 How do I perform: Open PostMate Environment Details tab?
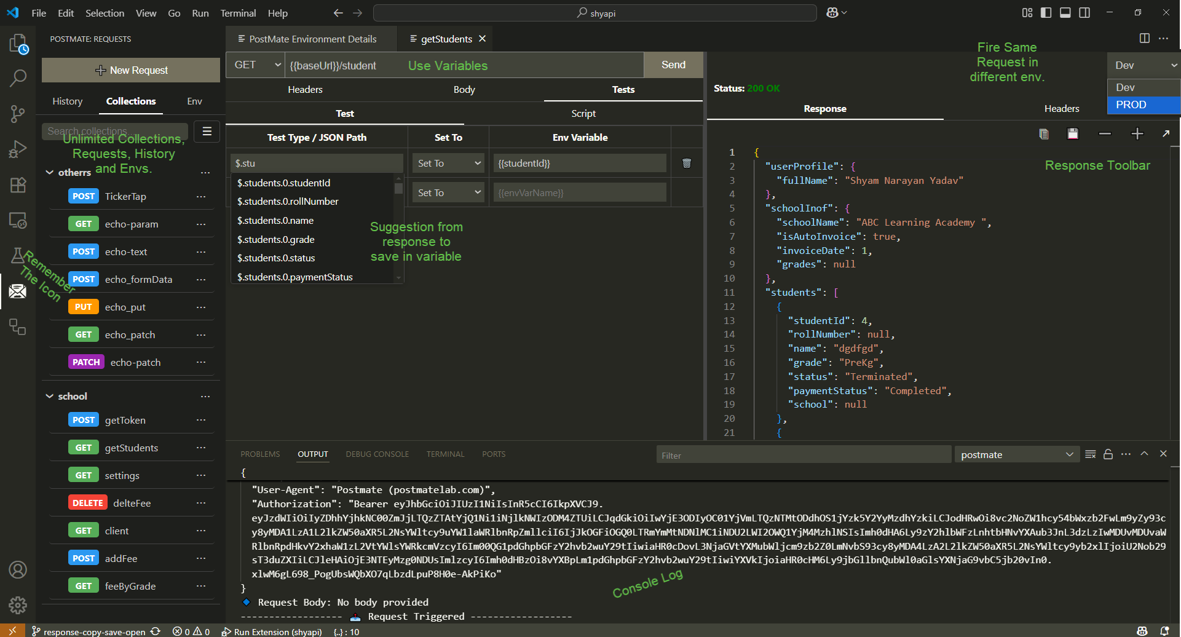click(312, 39)
